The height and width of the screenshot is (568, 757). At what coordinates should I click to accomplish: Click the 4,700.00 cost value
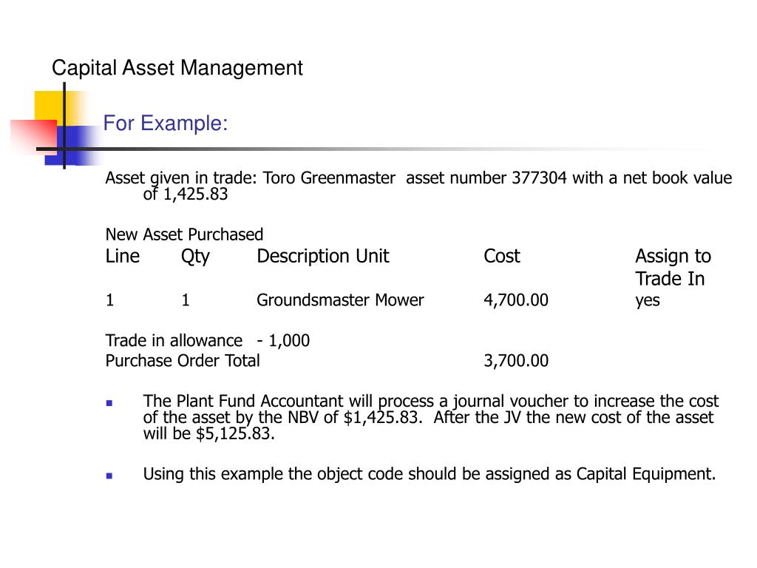516,300
